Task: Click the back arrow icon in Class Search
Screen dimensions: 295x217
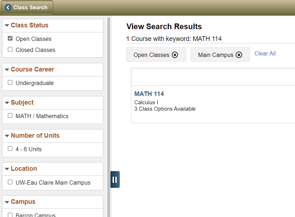Action: click(8, 7)
